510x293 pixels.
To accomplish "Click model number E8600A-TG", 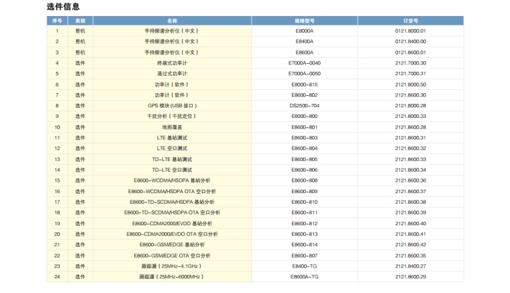I will [x=304, y=276].
